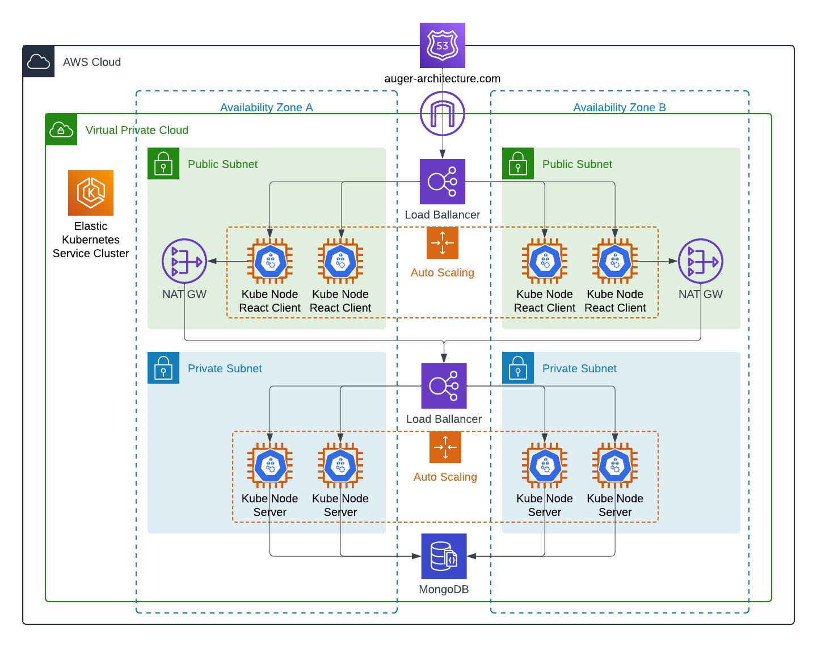
Task: Select the NAT GW label in Zone B
Action: [701, 294]
